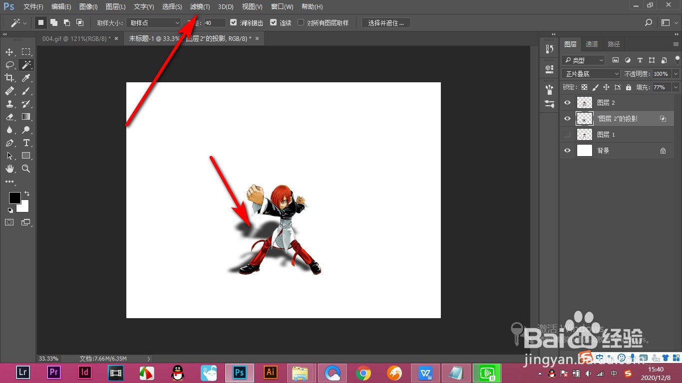Select the Dodge tool
682x383 pixels.
point(26,130)
